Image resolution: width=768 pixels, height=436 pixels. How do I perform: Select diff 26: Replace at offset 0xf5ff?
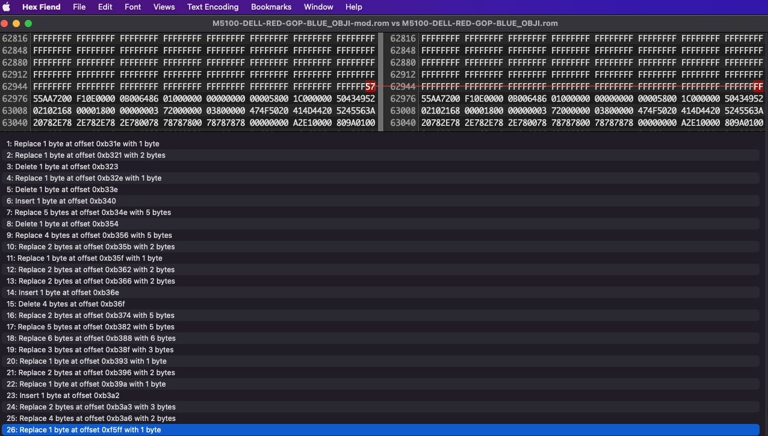click(x=380, y=430)
